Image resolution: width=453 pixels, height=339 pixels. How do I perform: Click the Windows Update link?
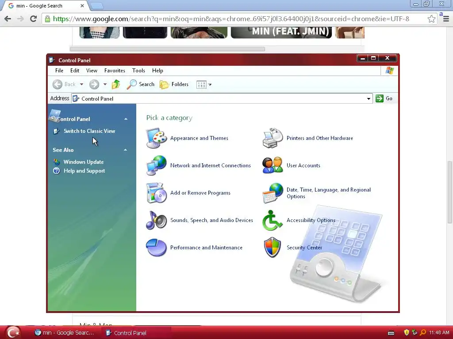click(84, 162)
